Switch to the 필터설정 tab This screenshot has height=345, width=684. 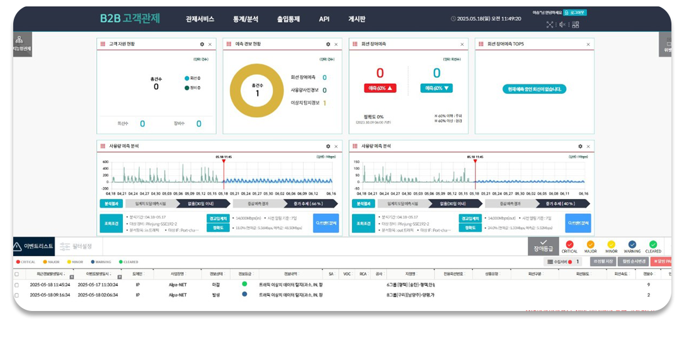(x=76, y=246)
